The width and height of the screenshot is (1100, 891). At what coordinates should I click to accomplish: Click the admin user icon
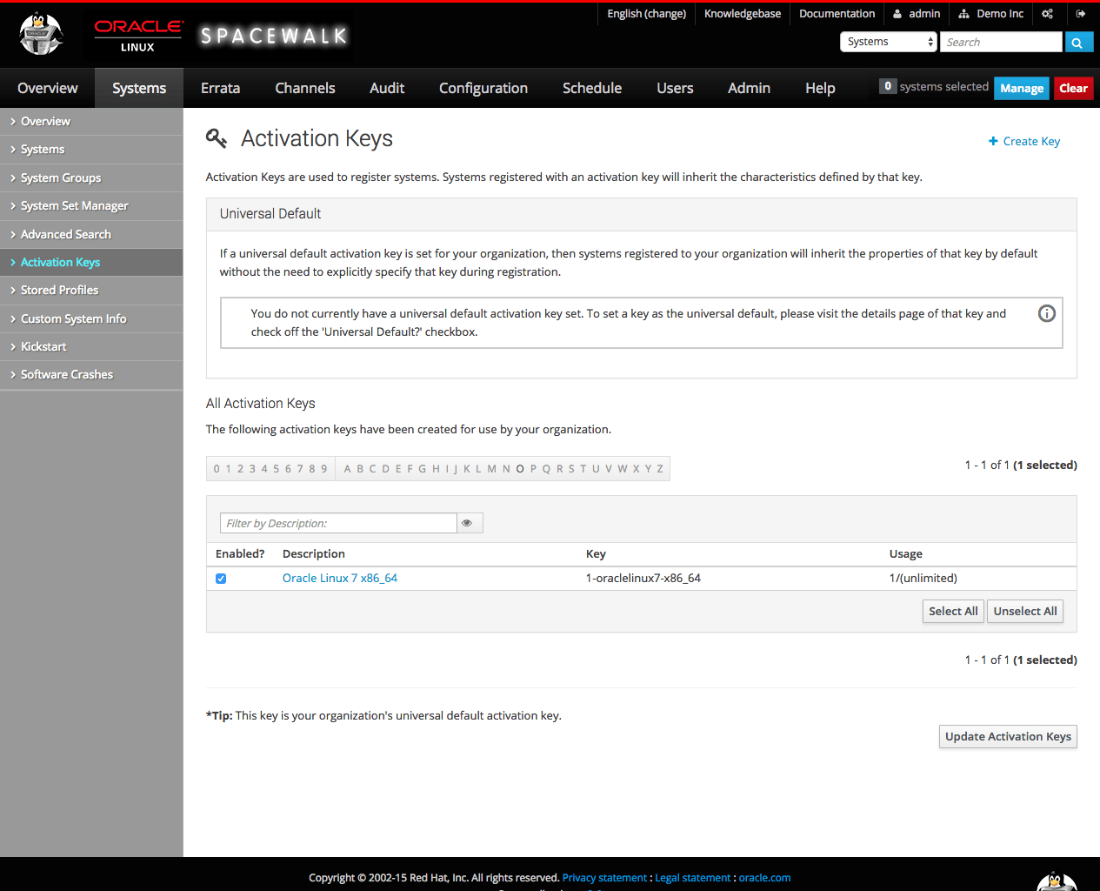897,14
